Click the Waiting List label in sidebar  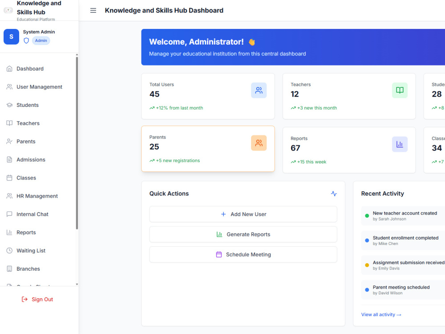click(x=31, y=250)
